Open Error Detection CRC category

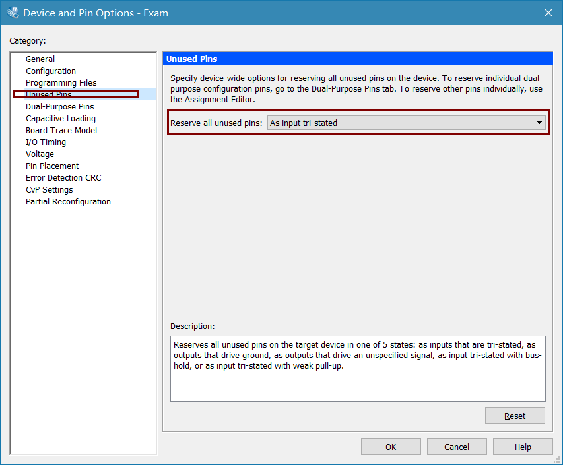[63, 177]
